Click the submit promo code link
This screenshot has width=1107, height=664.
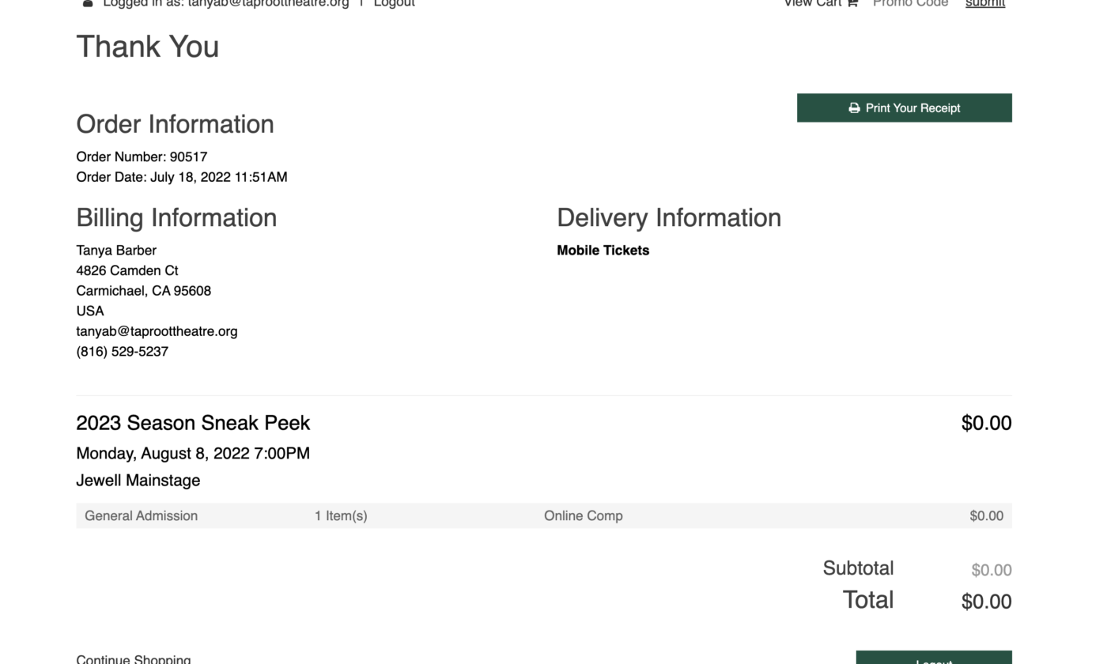tap(985, 3)
